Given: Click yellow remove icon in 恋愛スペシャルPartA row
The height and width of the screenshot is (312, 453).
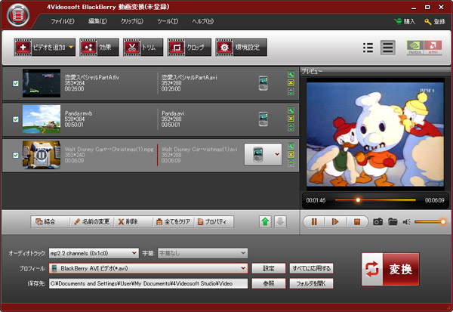Looking at the screenshot, I should tap(291, 82).
